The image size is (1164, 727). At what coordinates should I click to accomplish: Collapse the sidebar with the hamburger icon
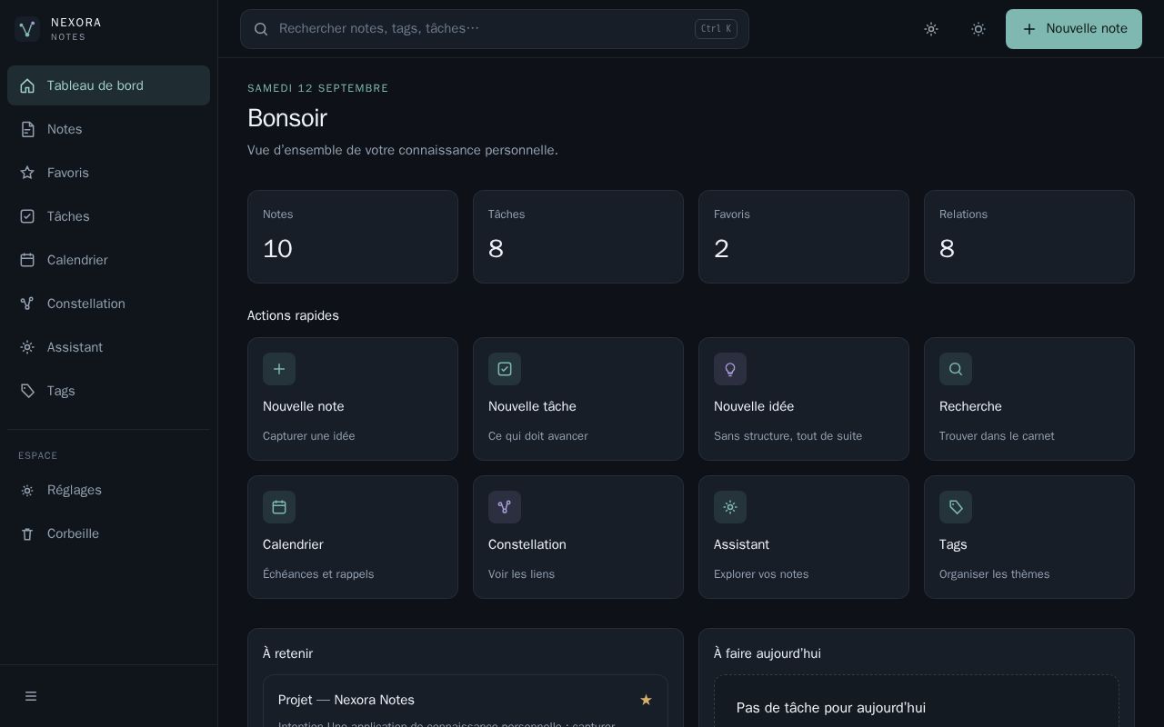(x=31, y=696)
